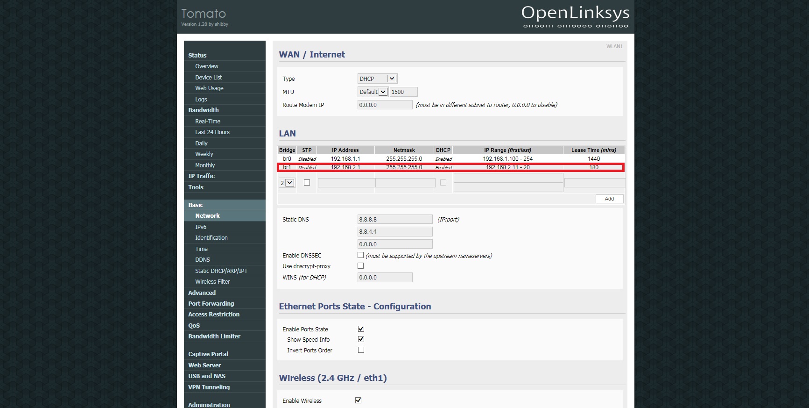Viewport: 809px width, 408px height.
Task: Open the VPN Tunneling menu
Action: (209, 387)
